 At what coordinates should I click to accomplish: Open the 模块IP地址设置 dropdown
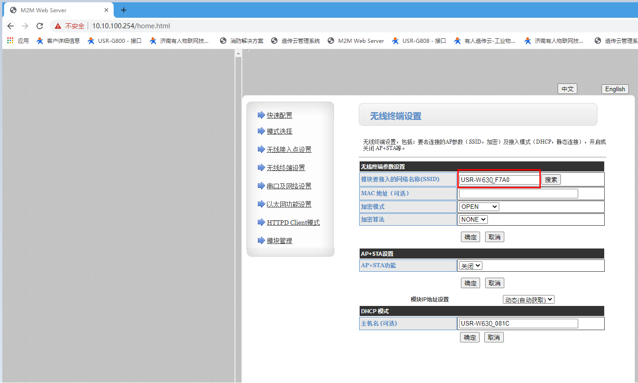point(528,300)
